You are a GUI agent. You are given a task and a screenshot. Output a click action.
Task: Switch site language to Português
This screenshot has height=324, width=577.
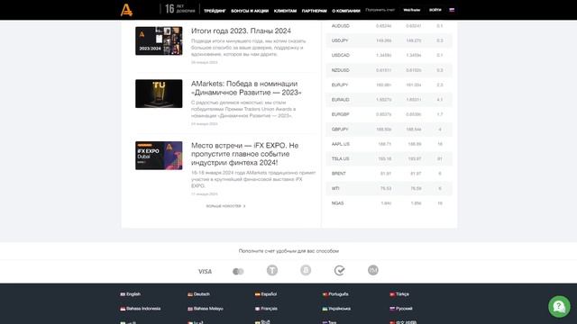pos(335,294)
